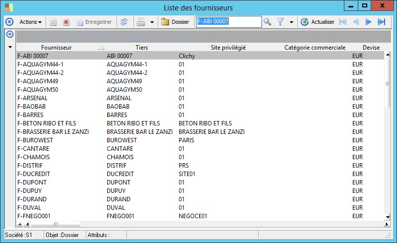397x243 pixels.
Task: Click the filter funnel icon
Action: click(280, 22)
